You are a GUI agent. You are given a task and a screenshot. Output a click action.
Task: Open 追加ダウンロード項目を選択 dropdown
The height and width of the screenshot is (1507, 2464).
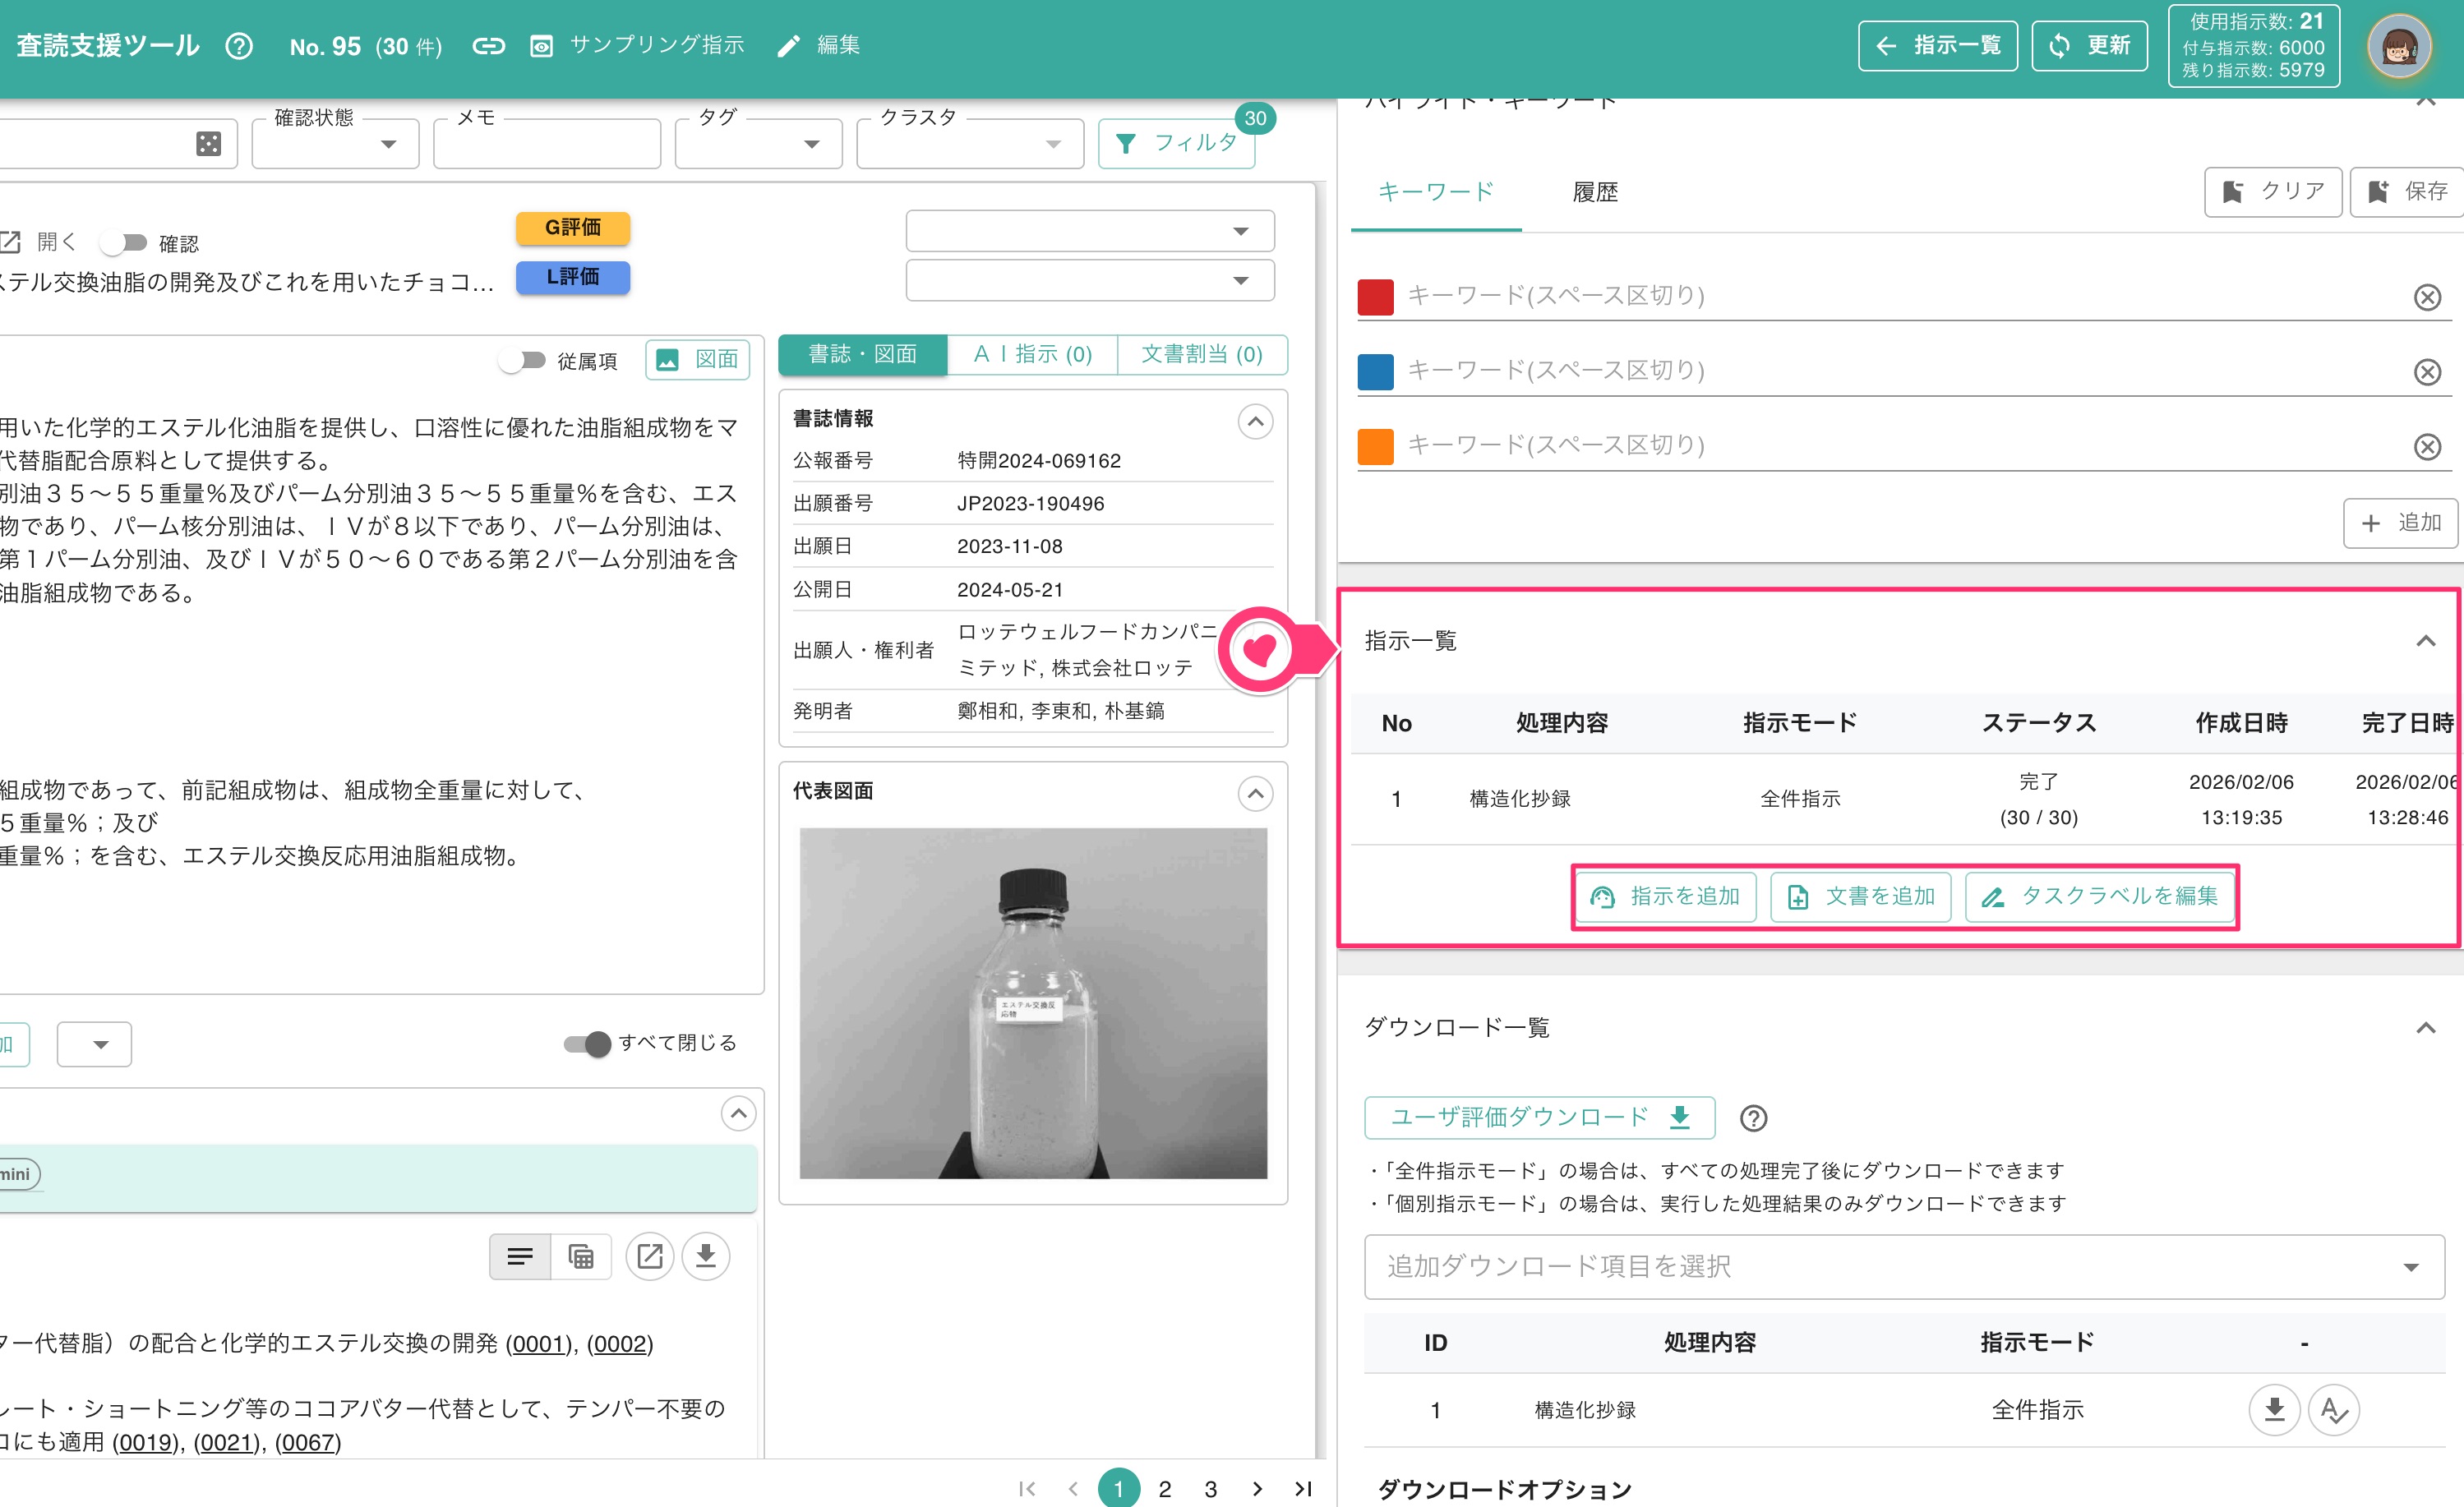coord(1904,1267)
